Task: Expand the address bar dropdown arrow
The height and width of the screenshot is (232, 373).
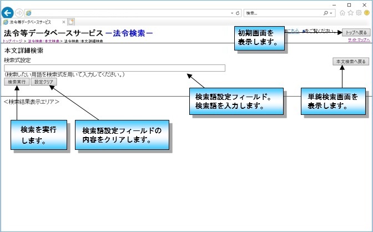Action: (x=231, y=12)
